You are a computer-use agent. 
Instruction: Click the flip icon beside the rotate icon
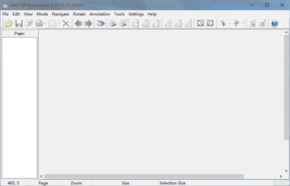point(236,24)
